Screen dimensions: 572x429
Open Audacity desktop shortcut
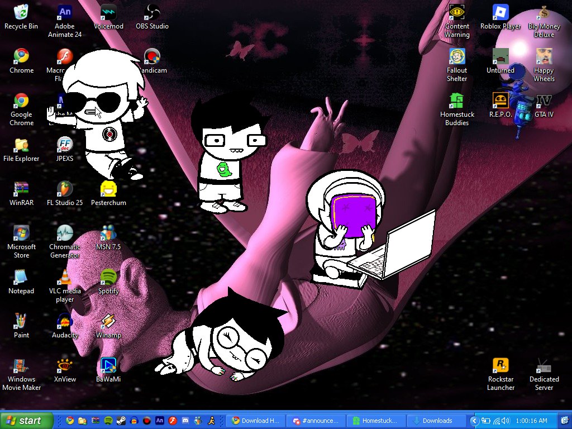(x=65, y=326)
